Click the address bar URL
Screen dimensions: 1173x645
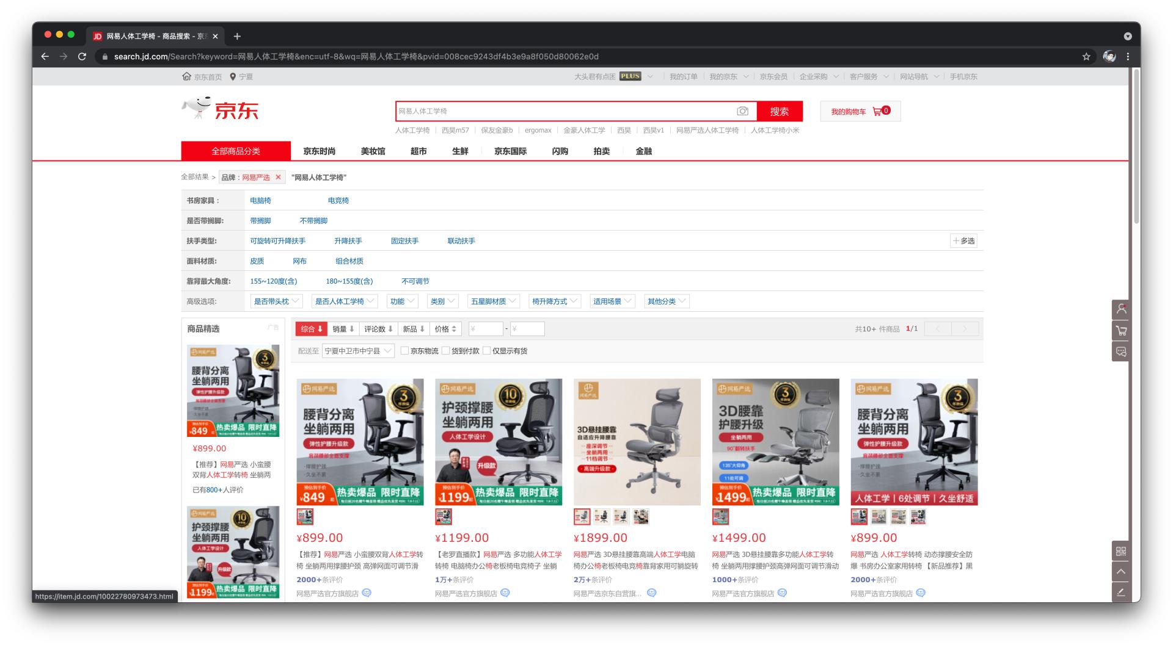click(356, 57)
